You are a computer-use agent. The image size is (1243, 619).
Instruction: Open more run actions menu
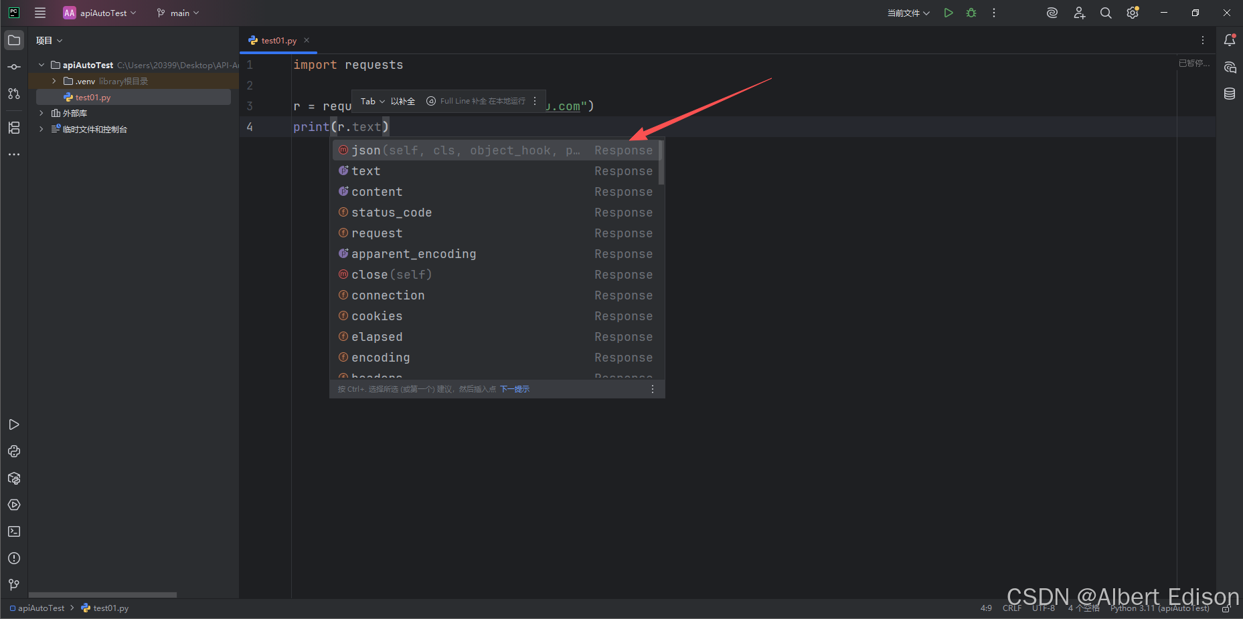click(x=994, y=13)
